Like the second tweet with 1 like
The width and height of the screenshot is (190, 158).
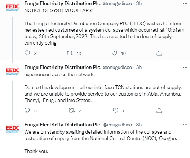pyautogui.click(x=115, y=111)
